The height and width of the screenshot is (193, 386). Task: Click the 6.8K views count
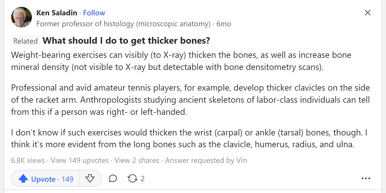(x=28, y=161)
